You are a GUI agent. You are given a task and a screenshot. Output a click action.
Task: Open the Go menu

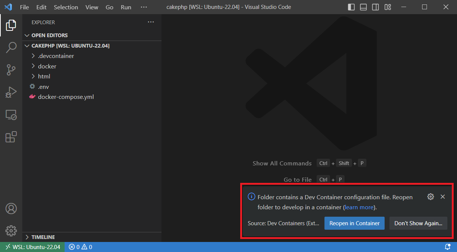(109, 7)
